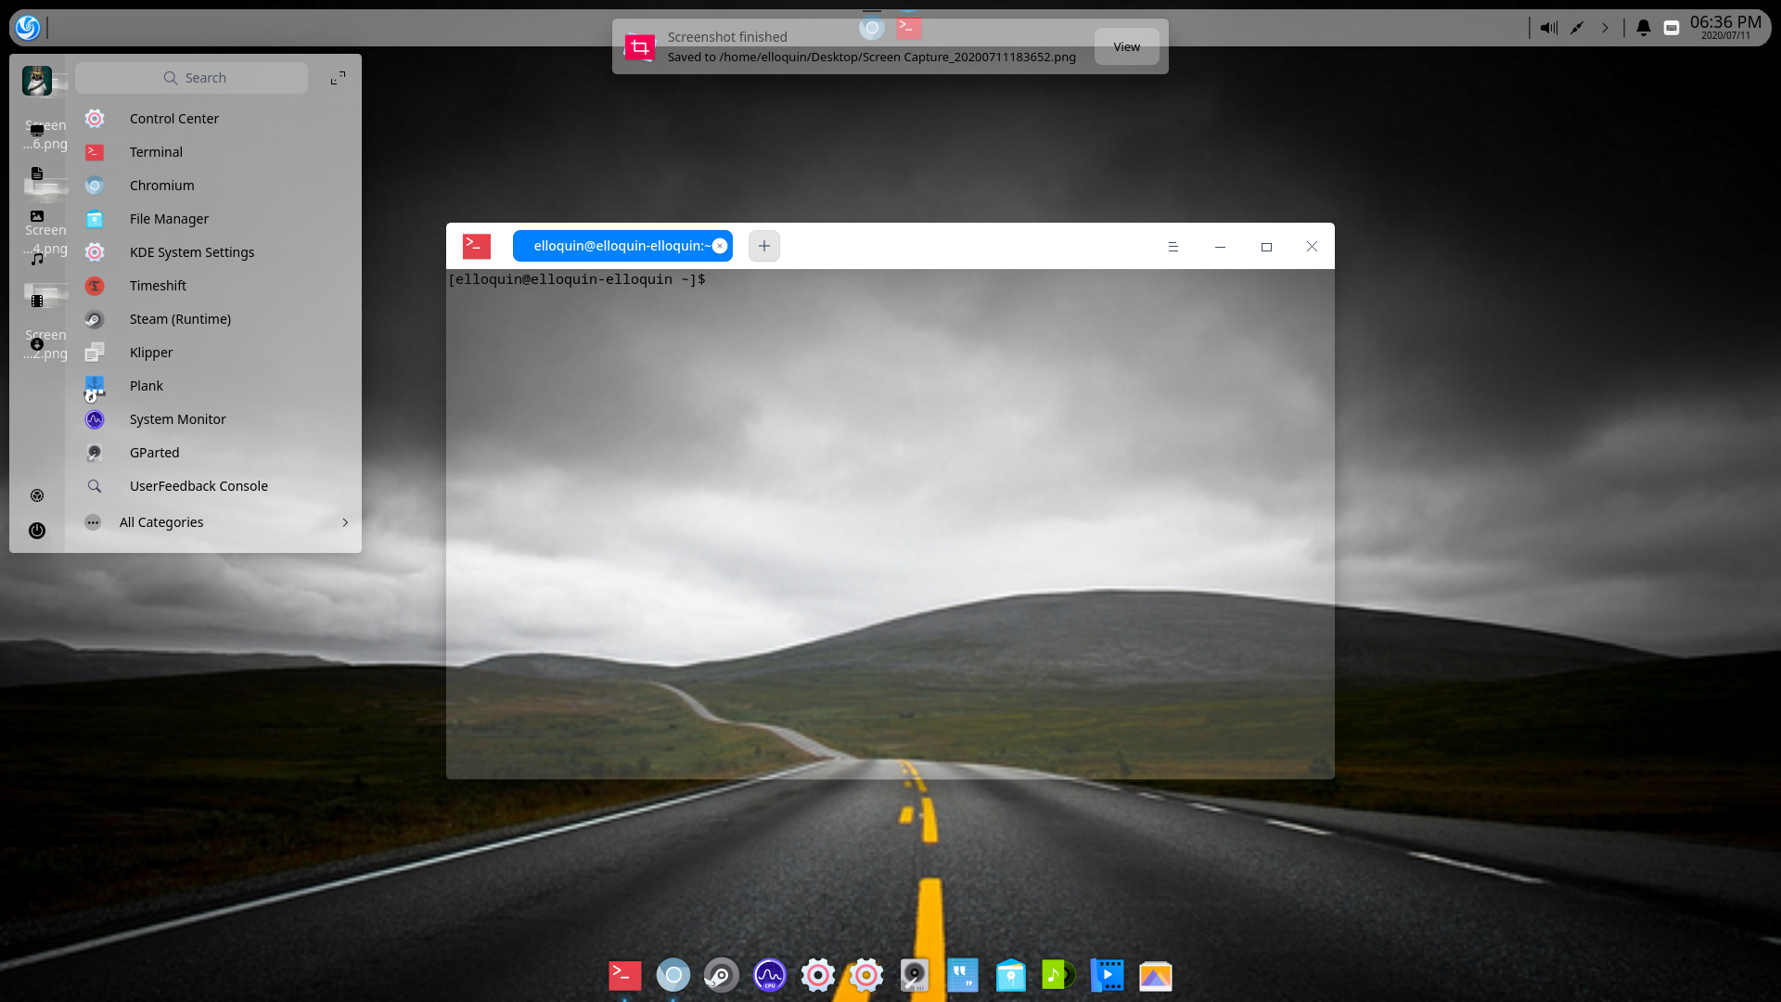
Task: Click the Klipper clipboard icon
Action: coord(95,351)
